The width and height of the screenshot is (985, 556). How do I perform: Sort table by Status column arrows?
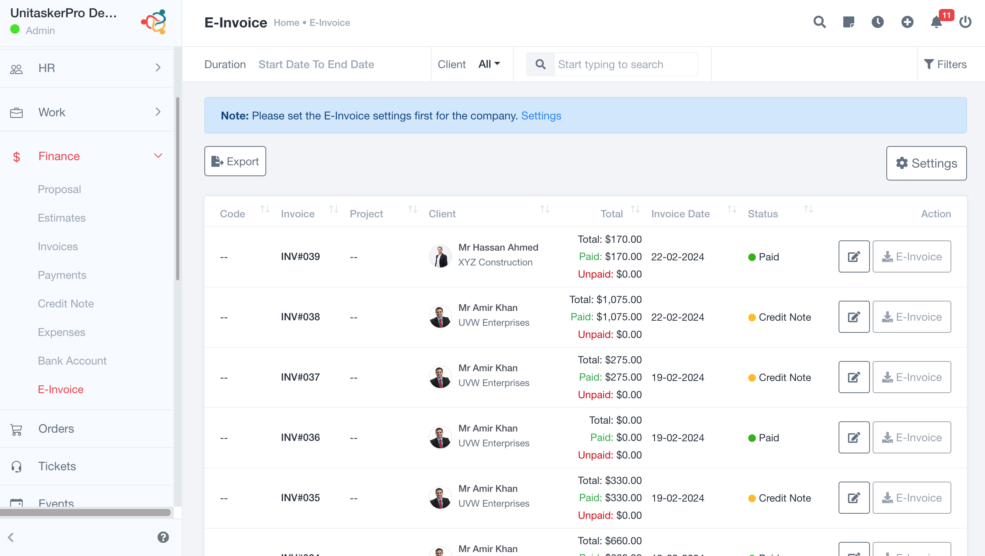808,209
